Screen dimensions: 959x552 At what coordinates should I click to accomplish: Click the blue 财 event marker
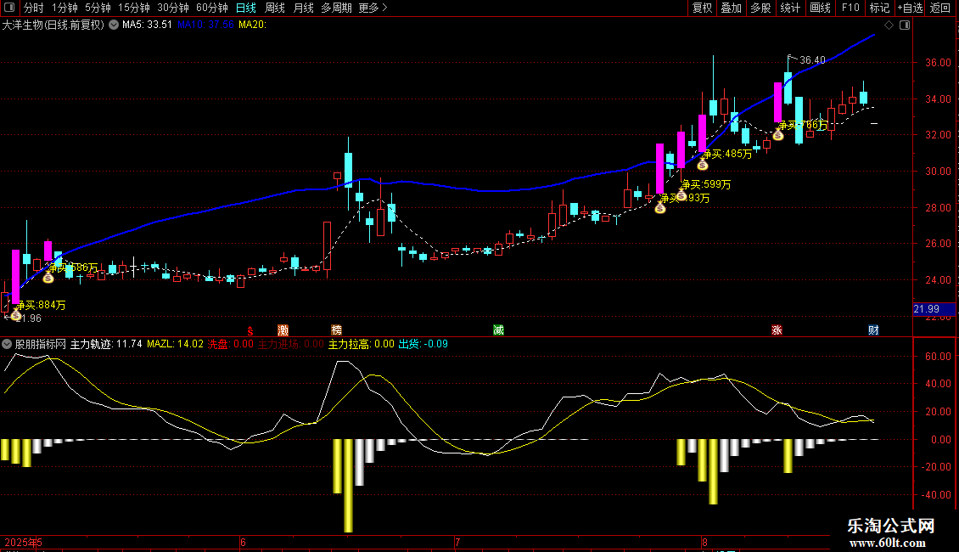click(x=873, y=330)
